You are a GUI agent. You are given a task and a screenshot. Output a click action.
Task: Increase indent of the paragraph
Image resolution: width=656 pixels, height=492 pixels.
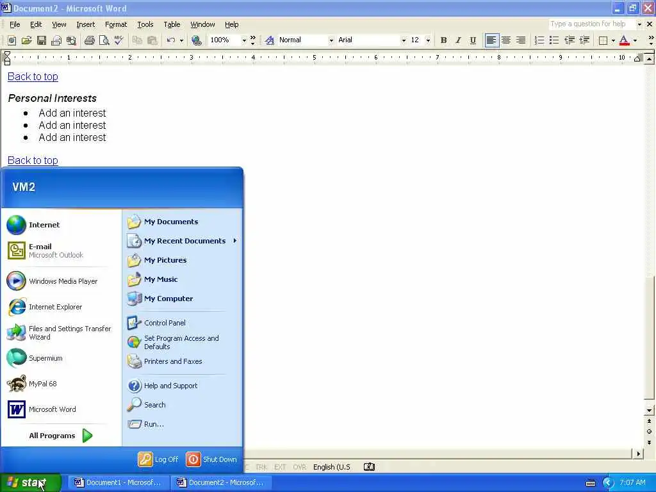[584, 40]
